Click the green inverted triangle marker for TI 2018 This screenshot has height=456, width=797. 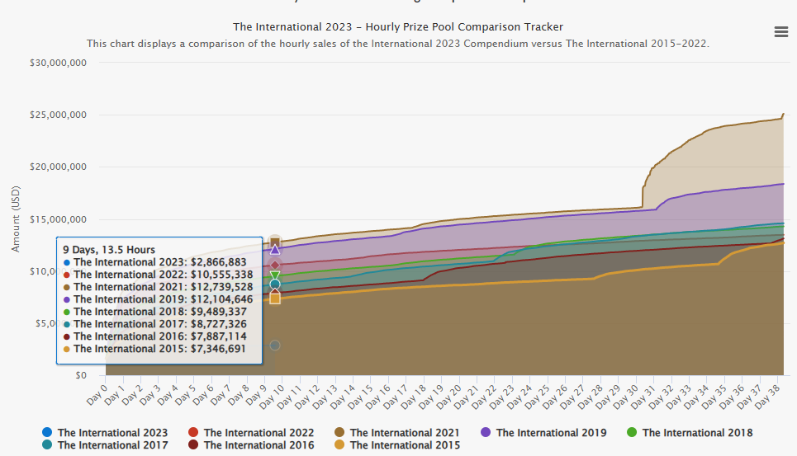pyautogui.click(x=274, y=276)
